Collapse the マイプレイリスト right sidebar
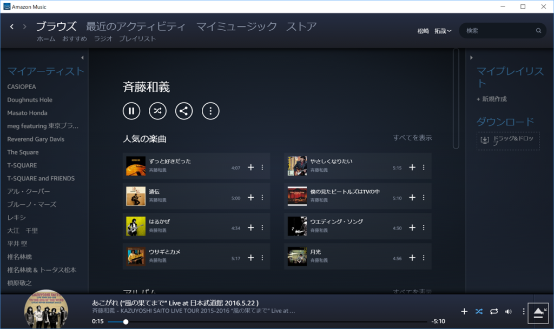 [x=471, y=57]
